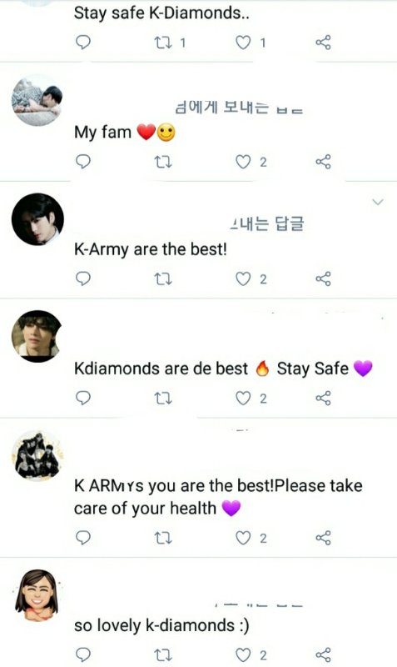The width and height of the screenshot is (397, 667).
Task: Open the cartoon avatar on 'so lovely k-diamonds'
Action: click(x=37, y=594)
